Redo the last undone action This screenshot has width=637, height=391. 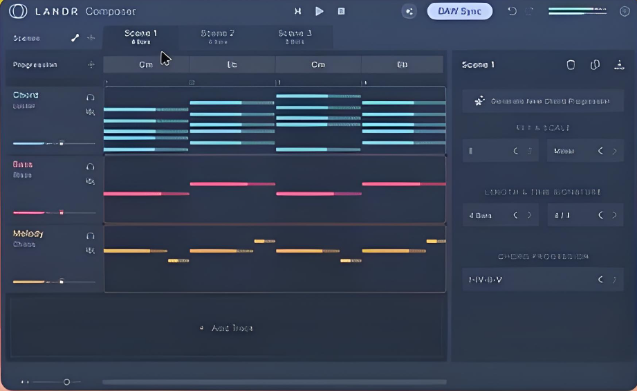pos(529,11)
